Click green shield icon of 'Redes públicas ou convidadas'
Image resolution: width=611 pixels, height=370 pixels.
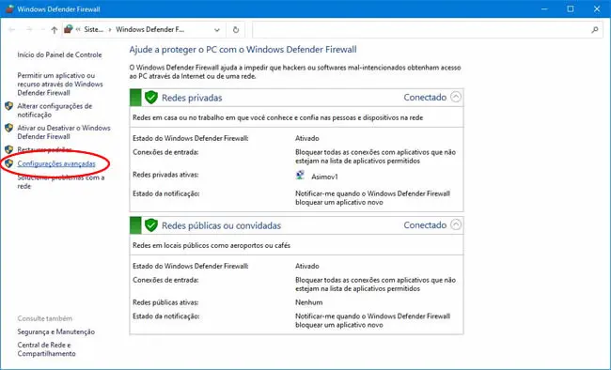click(150, 225)
